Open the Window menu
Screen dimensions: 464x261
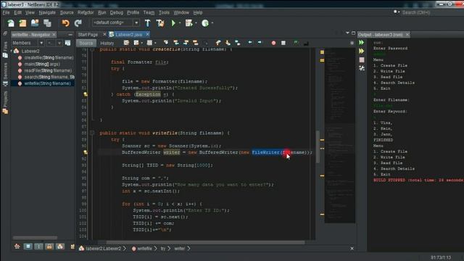coord(181,12)
